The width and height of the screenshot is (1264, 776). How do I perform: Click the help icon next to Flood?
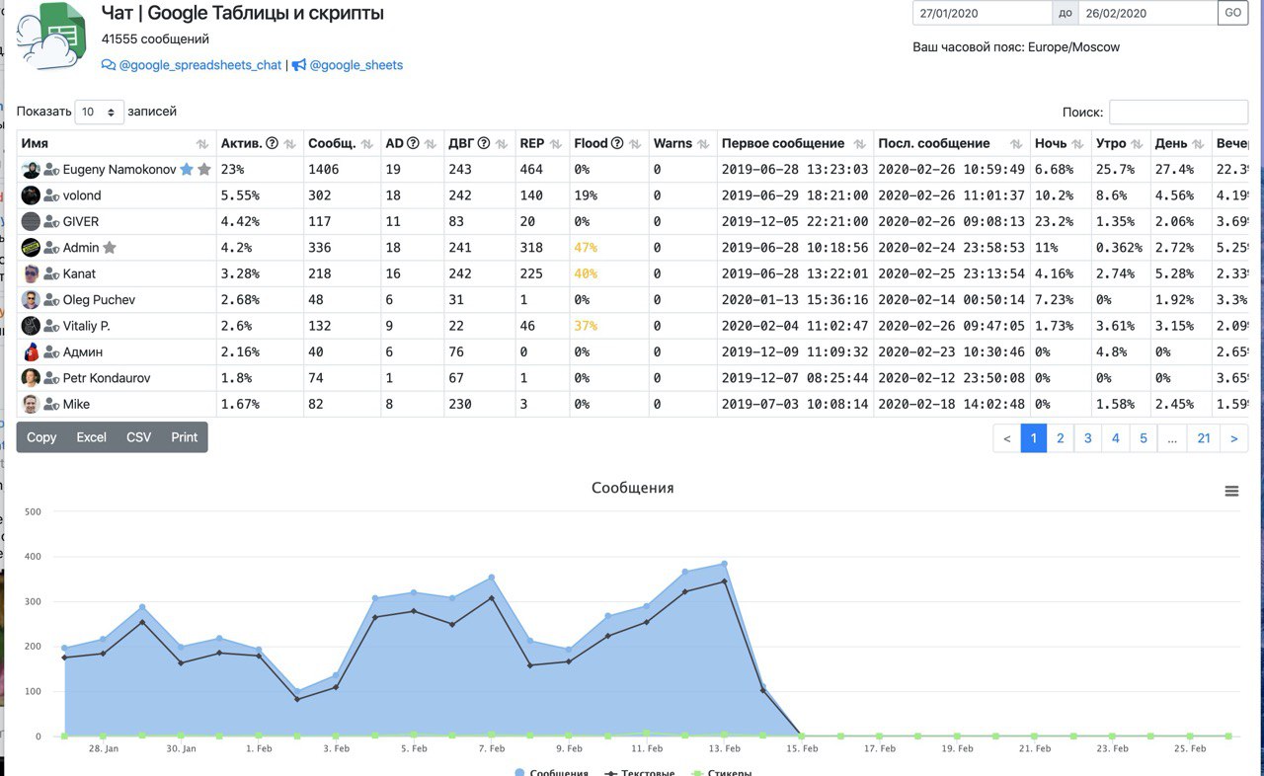coord(617,143)
